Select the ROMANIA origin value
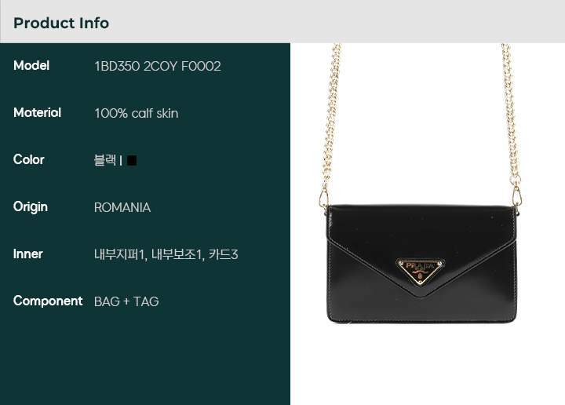This screenshot has height=405, width=565. (122, 207)
